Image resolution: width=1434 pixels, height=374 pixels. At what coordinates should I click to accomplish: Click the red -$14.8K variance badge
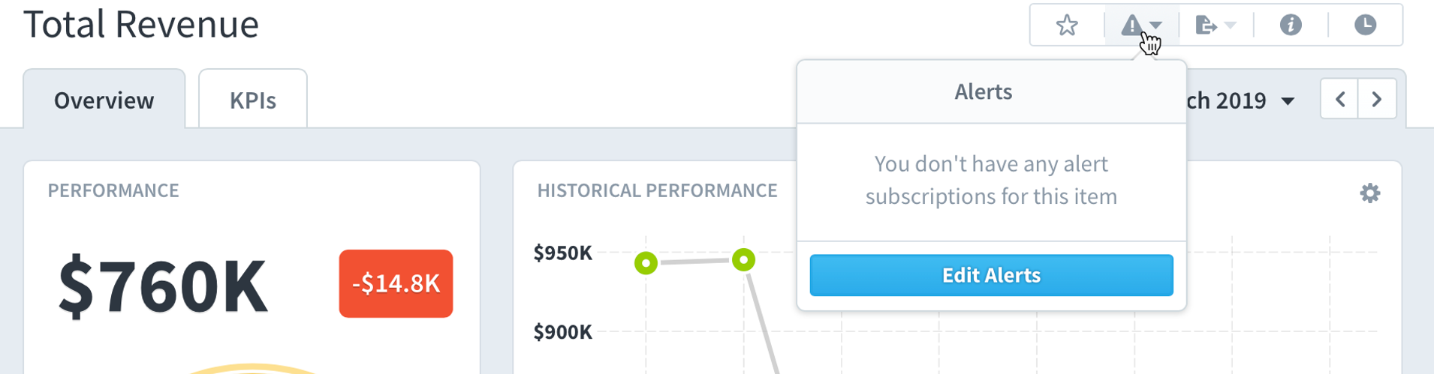point(396,283)
